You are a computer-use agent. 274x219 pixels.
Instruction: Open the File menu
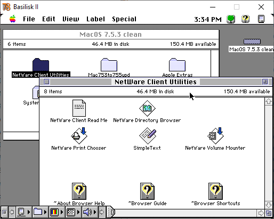(29, 19)
